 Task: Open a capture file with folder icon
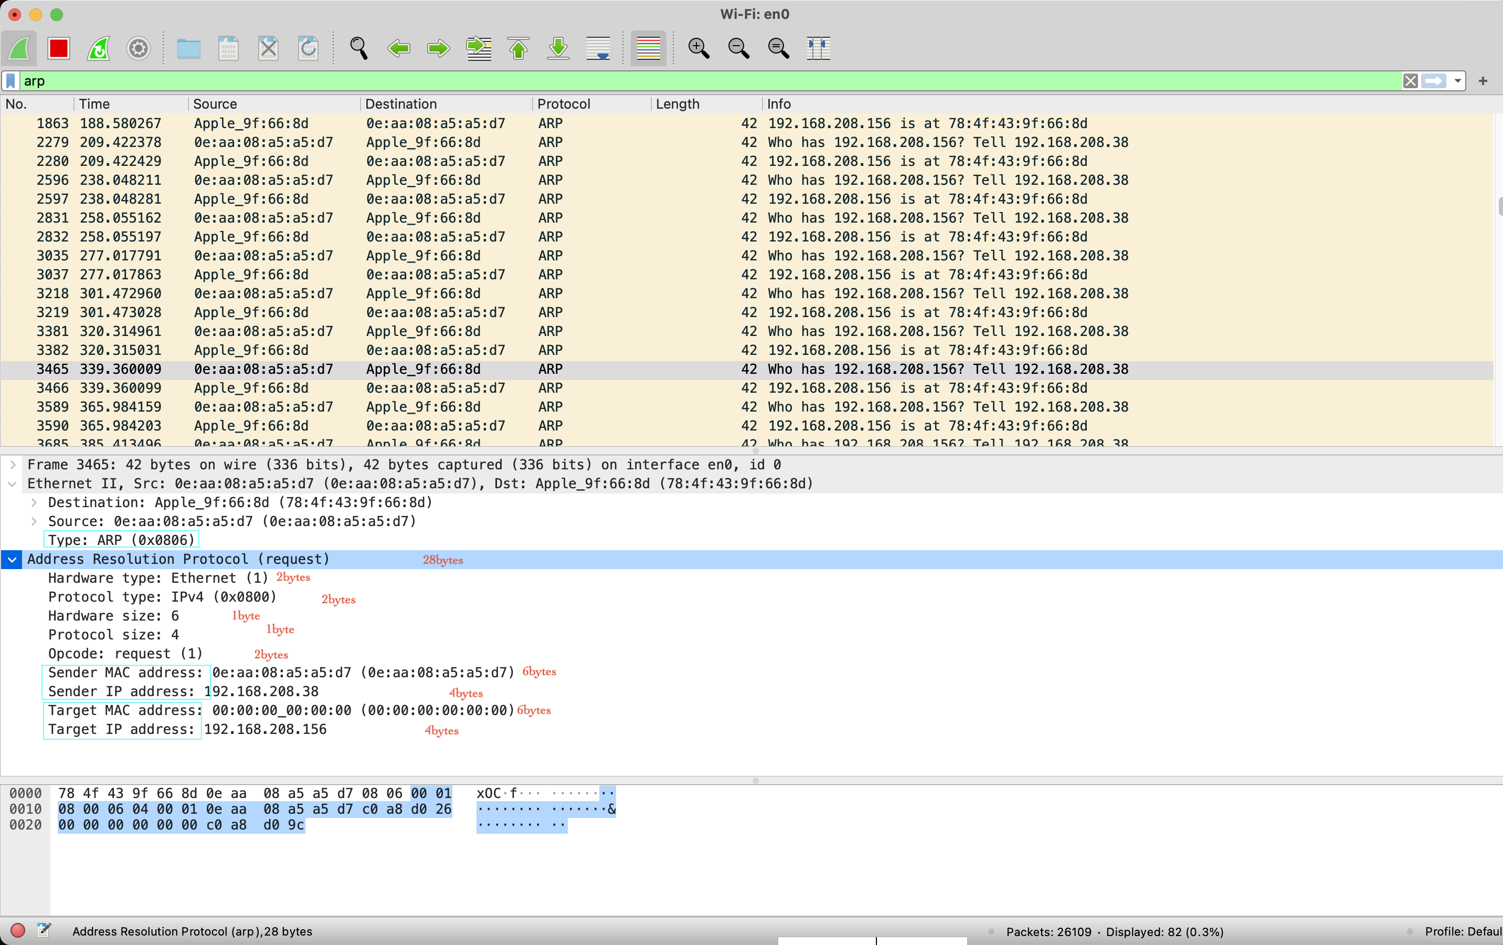click(x=188, y=48)
